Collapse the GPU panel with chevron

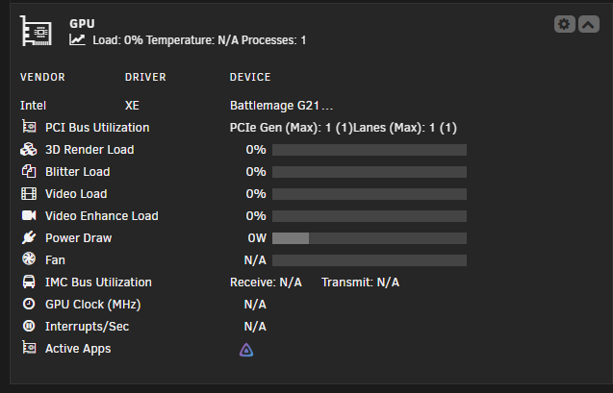pos(588,24)
